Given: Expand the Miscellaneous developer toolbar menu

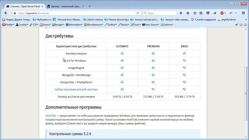Looking at the screenshot, I should [x=93, y=24].
